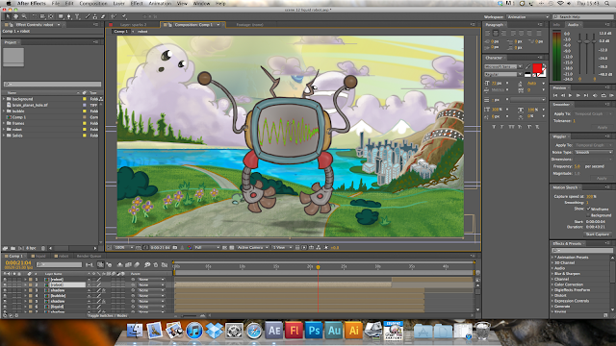Expand the Solids folder in Project
The width and height of the screenshot is (616, 346).
coord(4,136)
